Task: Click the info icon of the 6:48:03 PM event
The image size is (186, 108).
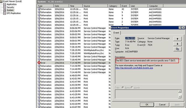Action: [x=39, y=75]
